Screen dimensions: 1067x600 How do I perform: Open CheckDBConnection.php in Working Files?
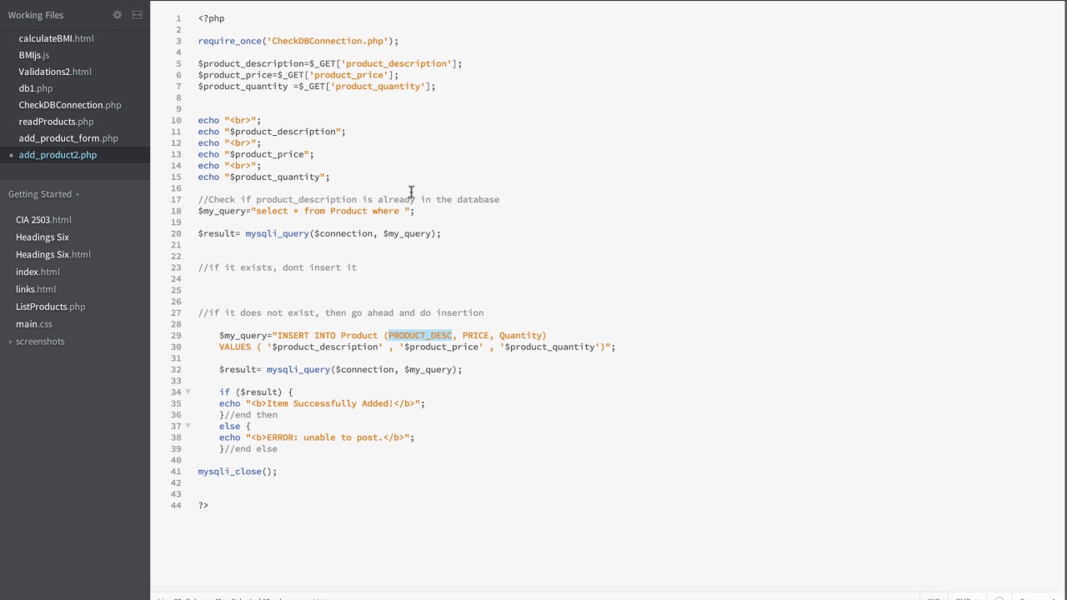70,105
